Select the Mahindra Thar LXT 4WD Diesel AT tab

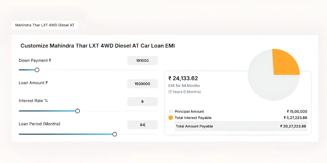pyautogui.click(x=45, y=25)
